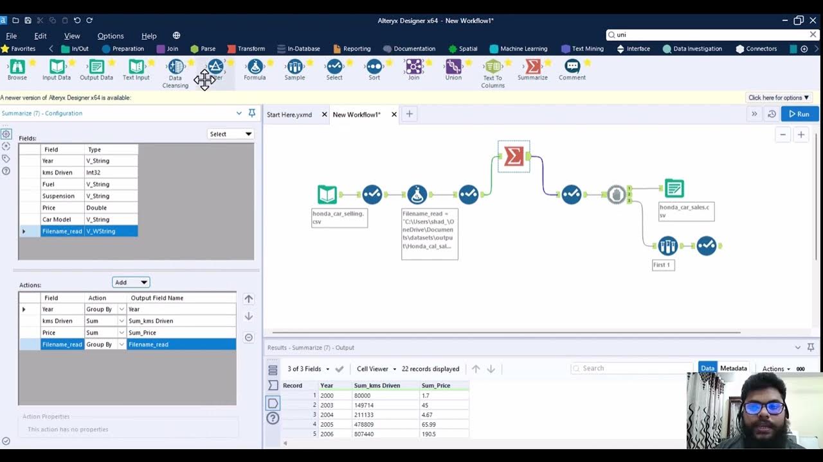Viewport: 823px width, 462px height.
Task: Click the redo icon in title bar
Action: [x=89, y=21]
